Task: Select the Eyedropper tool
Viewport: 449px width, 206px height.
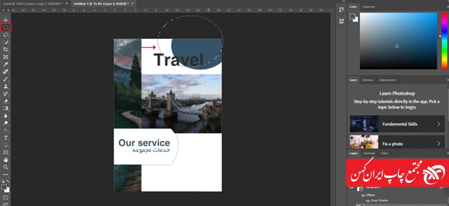Action: (x=6, y=64)
